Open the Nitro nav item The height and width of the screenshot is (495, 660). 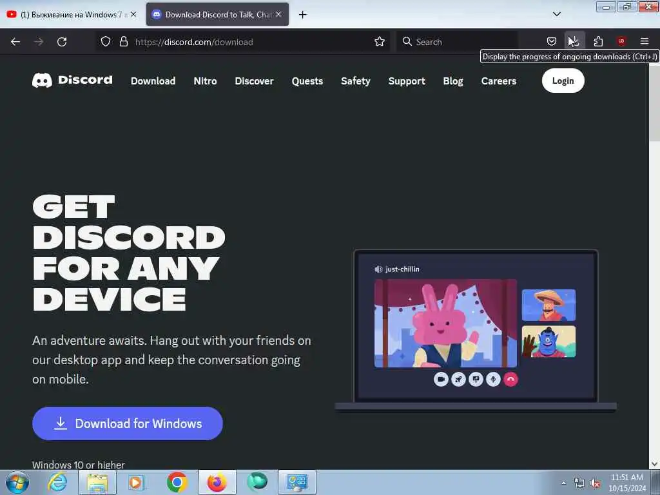click(205, 81)
